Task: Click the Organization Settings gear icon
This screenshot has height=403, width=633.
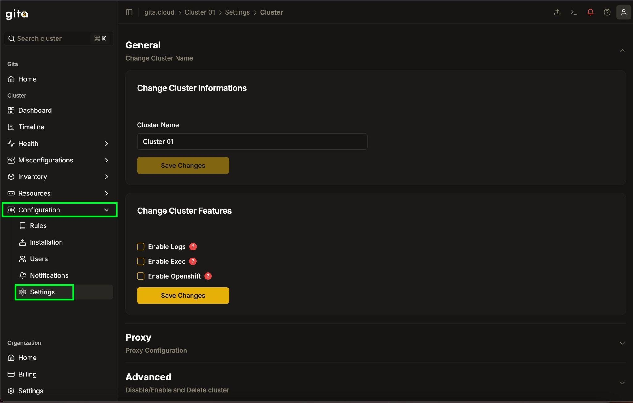Action: pyautogui.click(x=11, y=391)
